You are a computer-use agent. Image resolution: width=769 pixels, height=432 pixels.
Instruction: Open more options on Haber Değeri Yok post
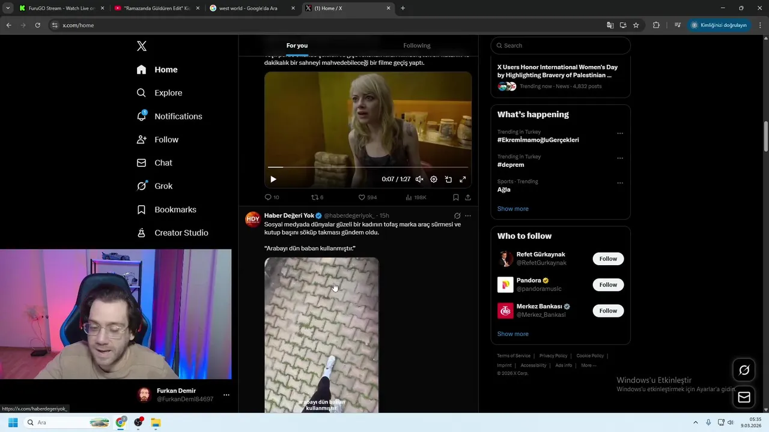point(468,216)
